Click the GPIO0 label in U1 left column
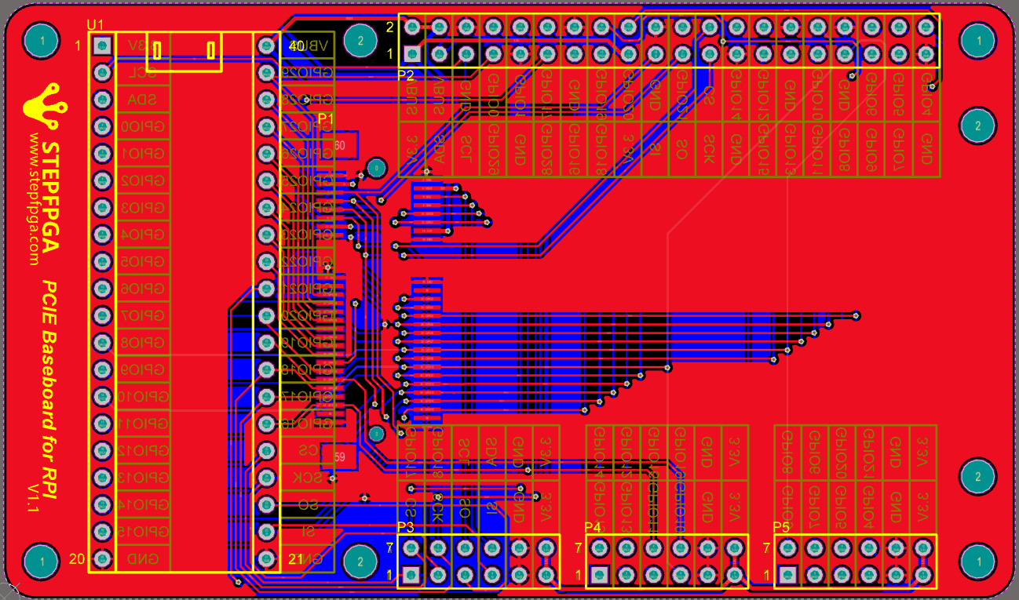The width and height of the screenshot is (1019, 600). 142,127
